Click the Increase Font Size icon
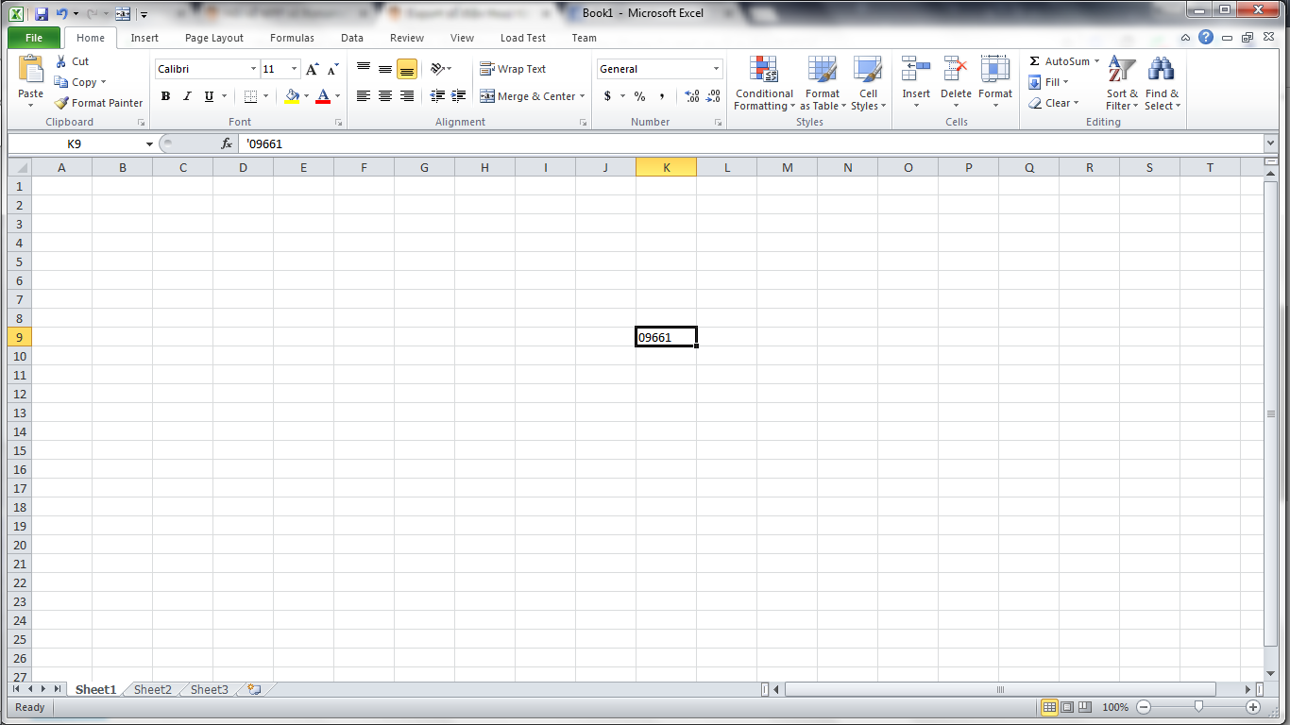The height and width of the screenshot is (725, 1290). point(313,69)
